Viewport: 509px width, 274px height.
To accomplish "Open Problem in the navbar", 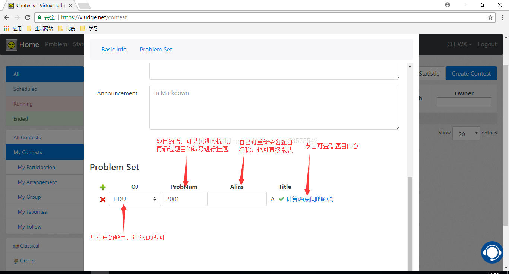I will [x=56, y=44].
